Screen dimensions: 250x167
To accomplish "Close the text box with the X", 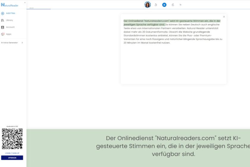I will 224,17.
